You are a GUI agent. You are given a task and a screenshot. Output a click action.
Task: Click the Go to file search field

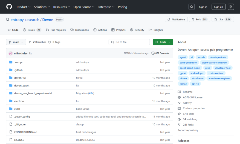(129, 42)
